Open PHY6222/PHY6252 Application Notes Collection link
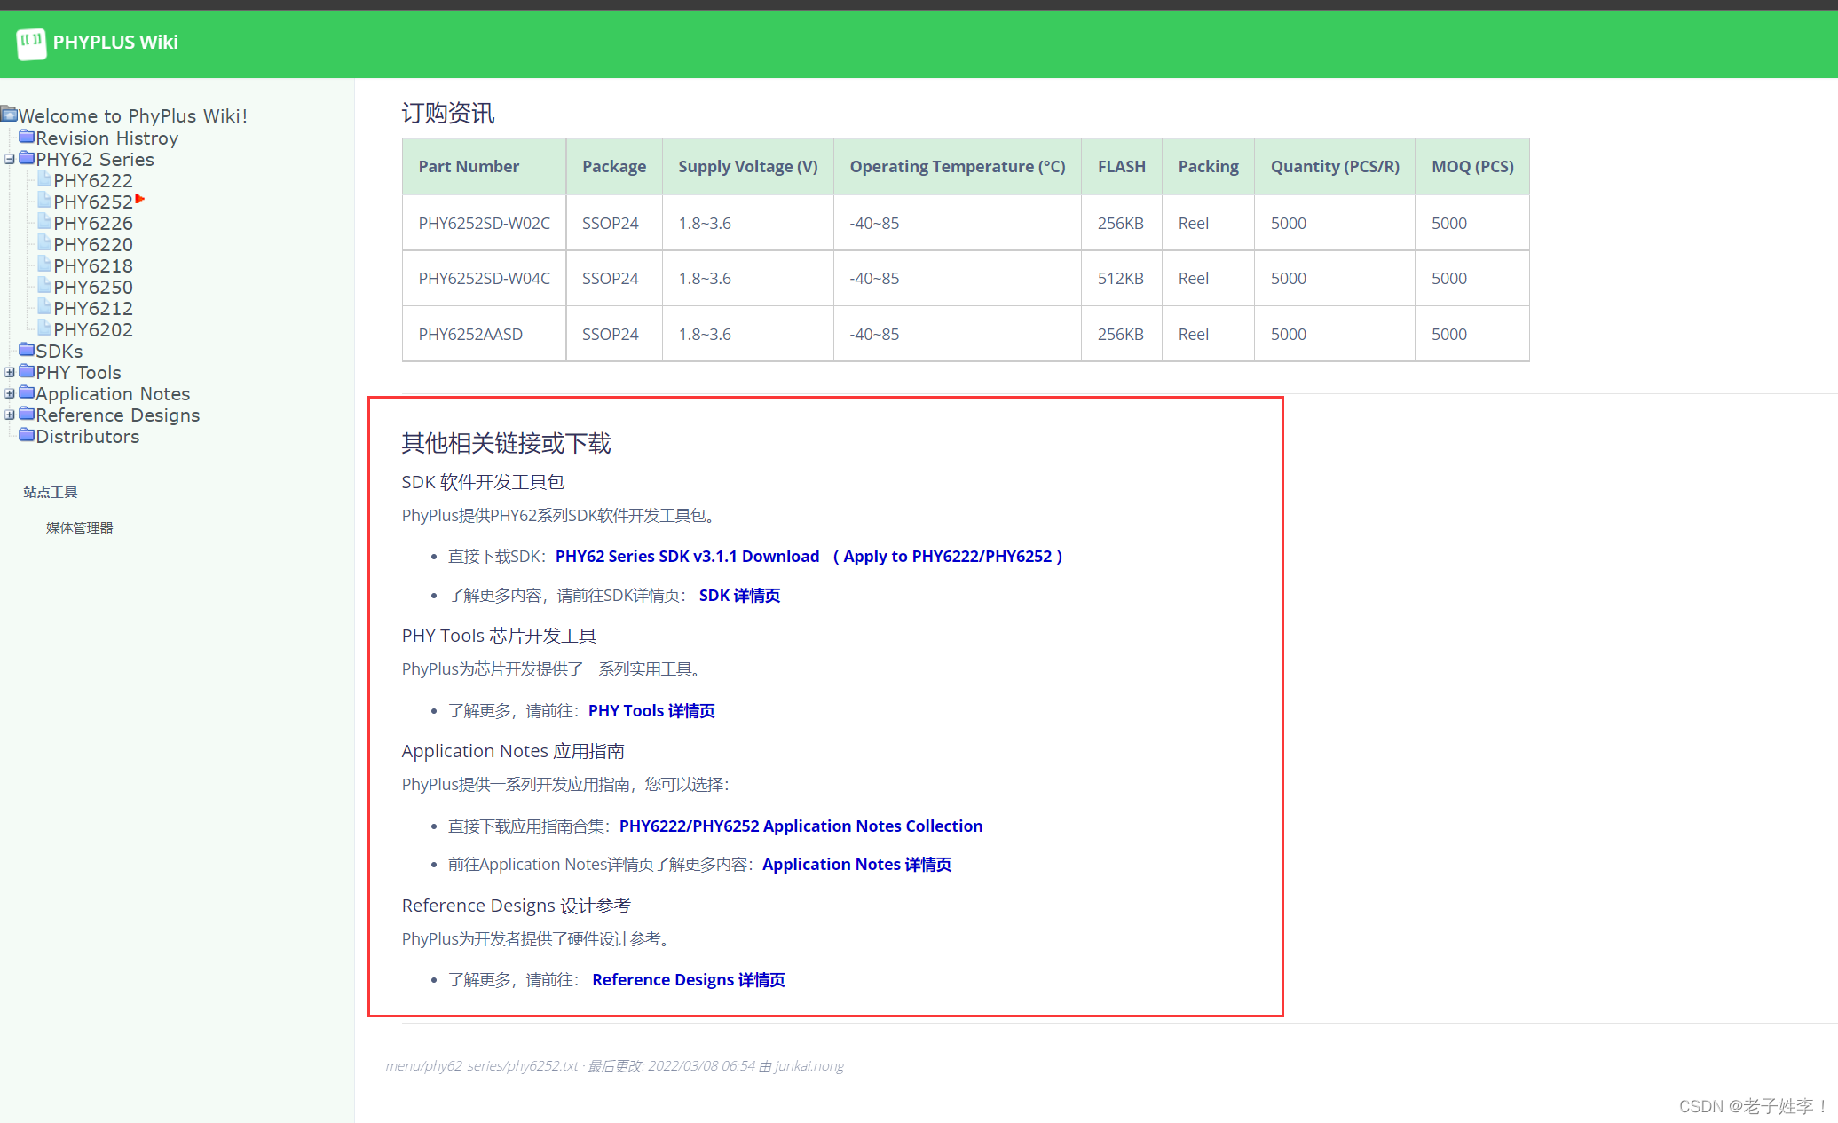The height and width of the screenshot is (1123, 1838). (801, 826)
